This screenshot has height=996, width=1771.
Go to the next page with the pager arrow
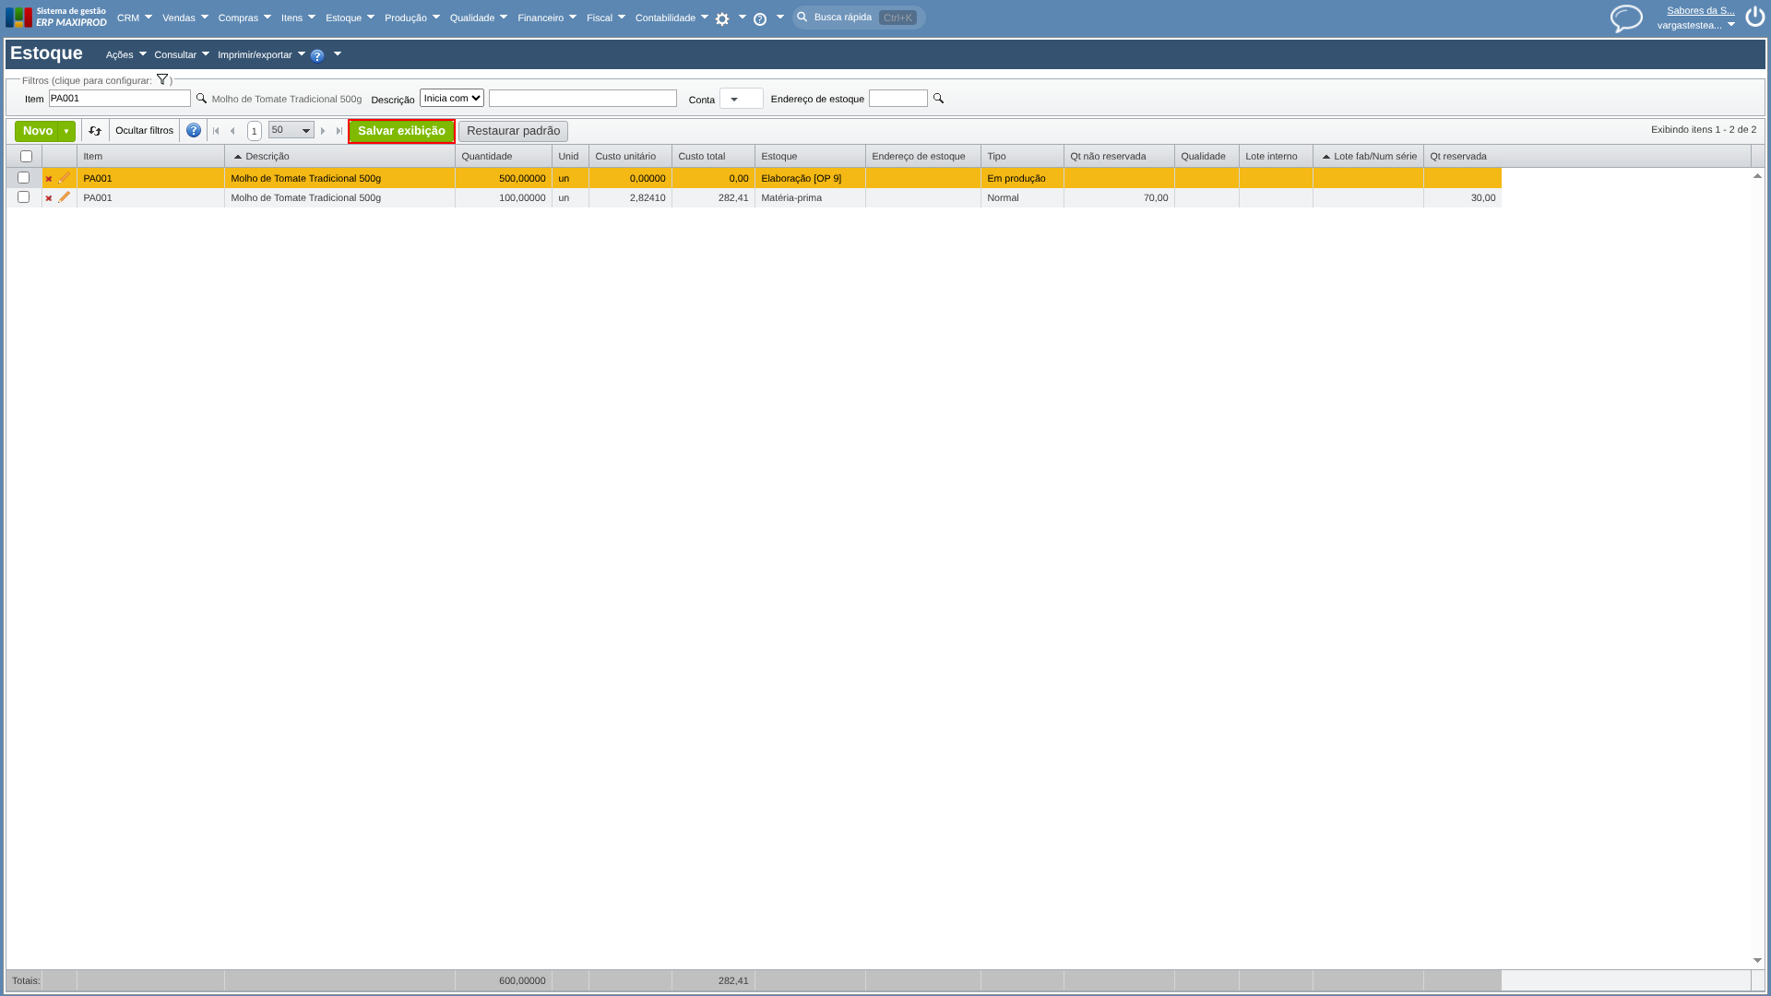click(x=323, y=131)
